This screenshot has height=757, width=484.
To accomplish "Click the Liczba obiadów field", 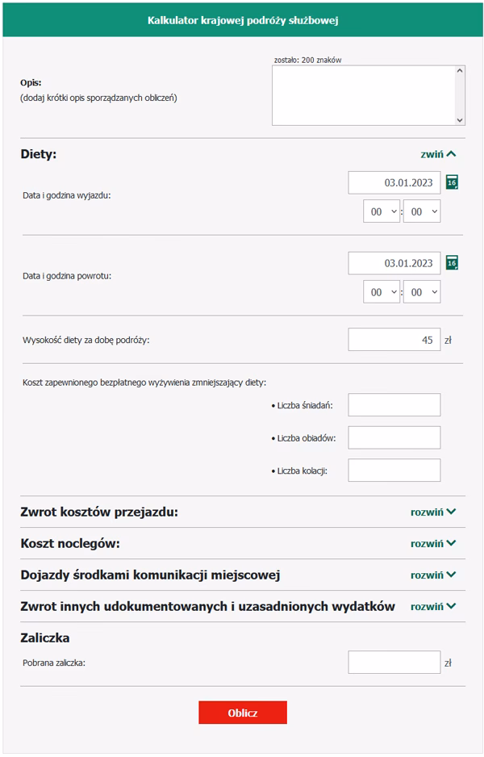I will tap(393, 437).
